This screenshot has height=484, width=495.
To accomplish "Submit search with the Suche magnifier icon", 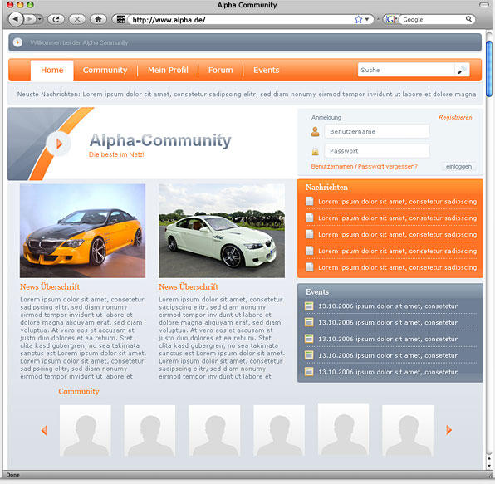I will click(x=462, y=70).
